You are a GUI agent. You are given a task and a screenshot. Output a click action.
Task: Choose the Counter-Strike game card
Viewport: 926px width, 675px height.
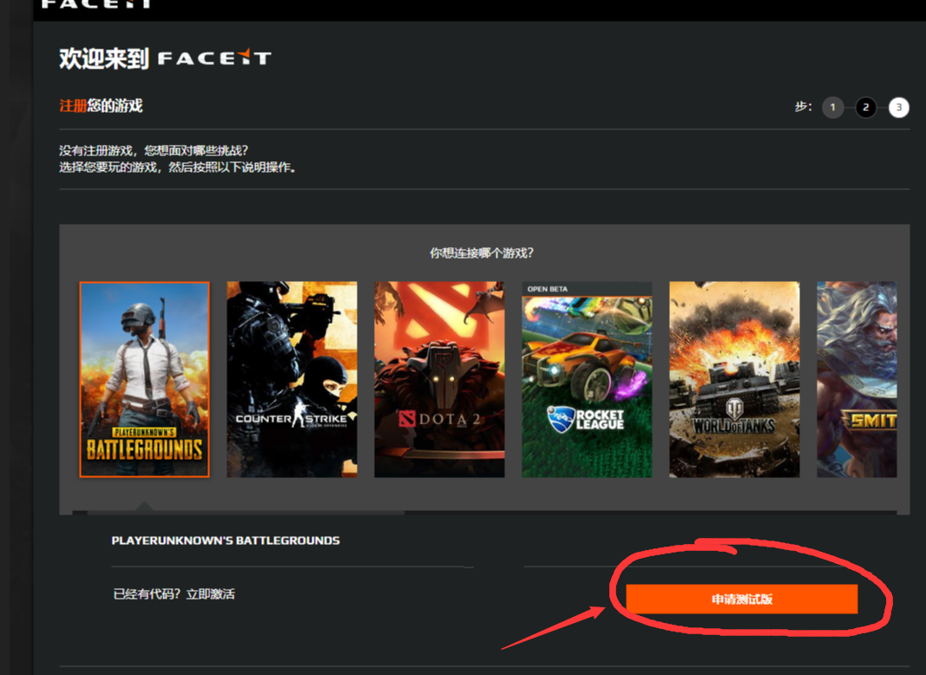pos(292,379)
